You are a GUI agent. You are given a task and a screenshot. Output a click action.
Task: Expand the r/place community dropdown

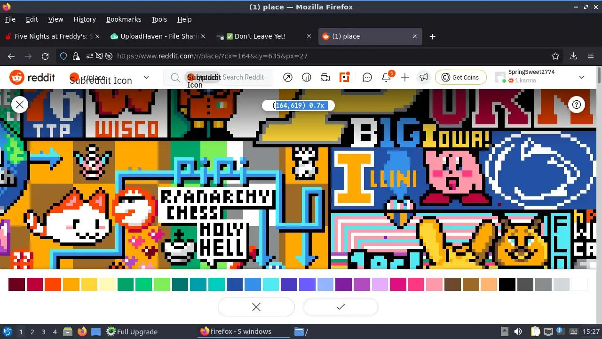146,77
